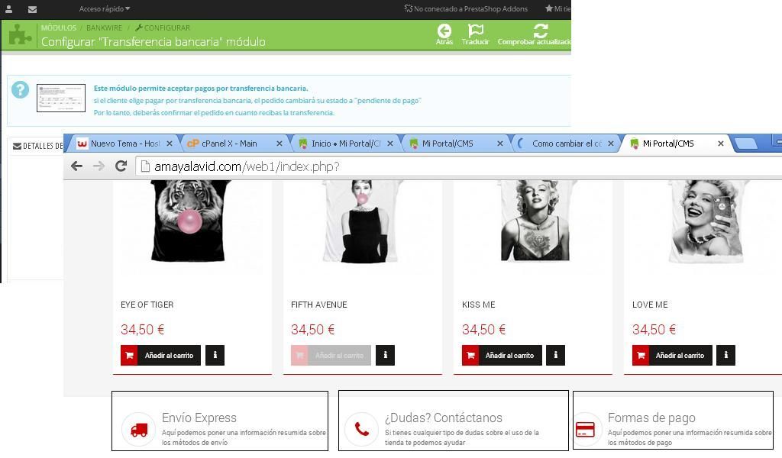Open the Kiss Me t-shirt image

535,221
